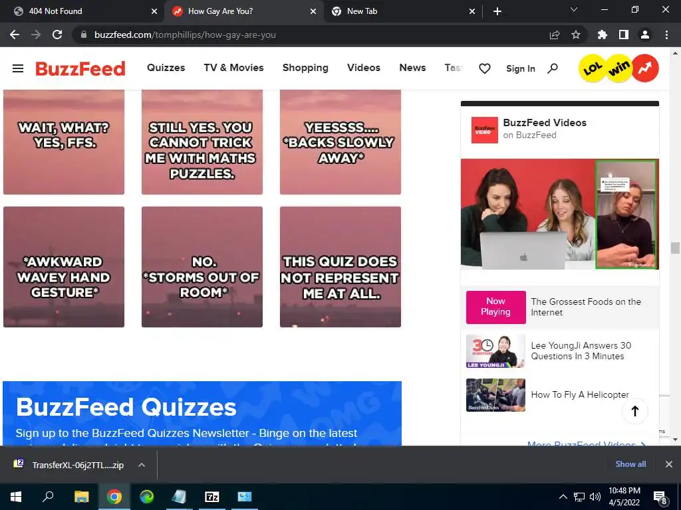681x510 pixels.
Task: Click the Now Playing pink label
Action: (x=495, y=307)
